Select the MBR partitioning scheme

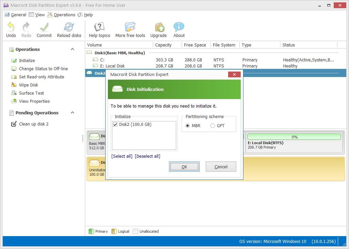(188, 126)
